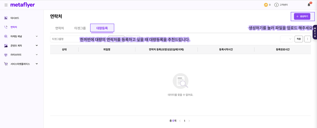Expand the 마케팅 채널 menu chevron

(37, 36)
